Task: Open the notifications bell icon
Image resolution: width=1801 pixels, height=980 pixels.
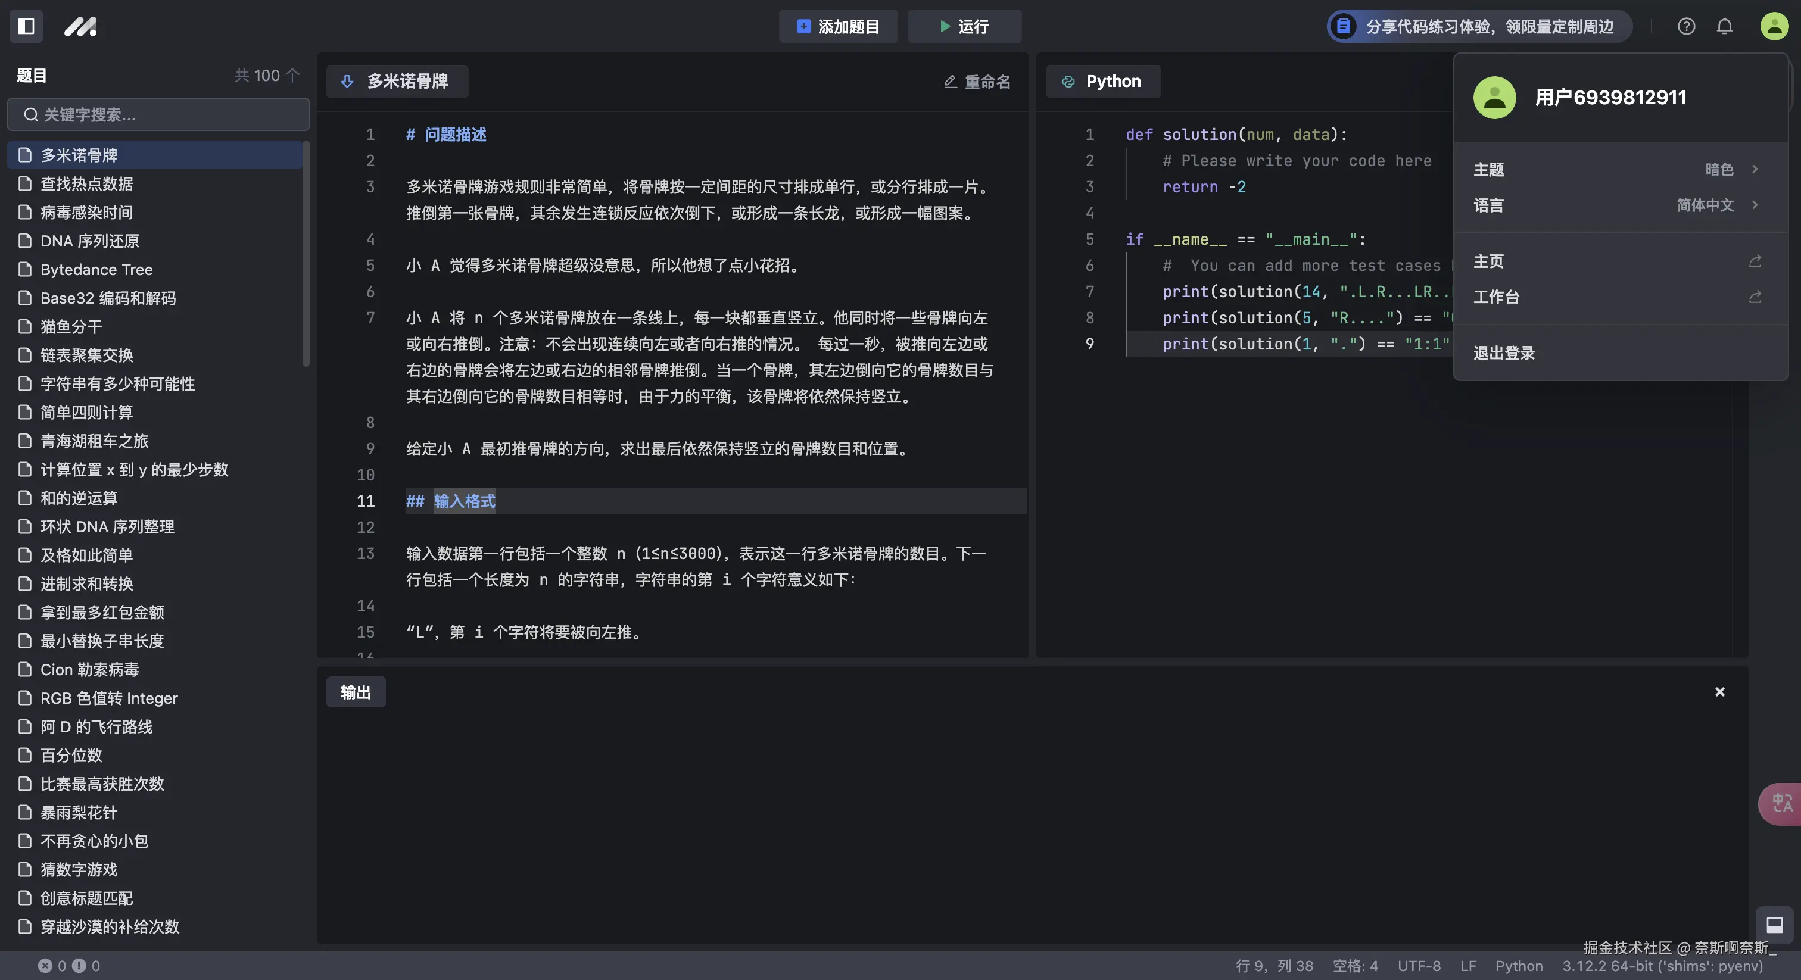Action: (1724, 26)
